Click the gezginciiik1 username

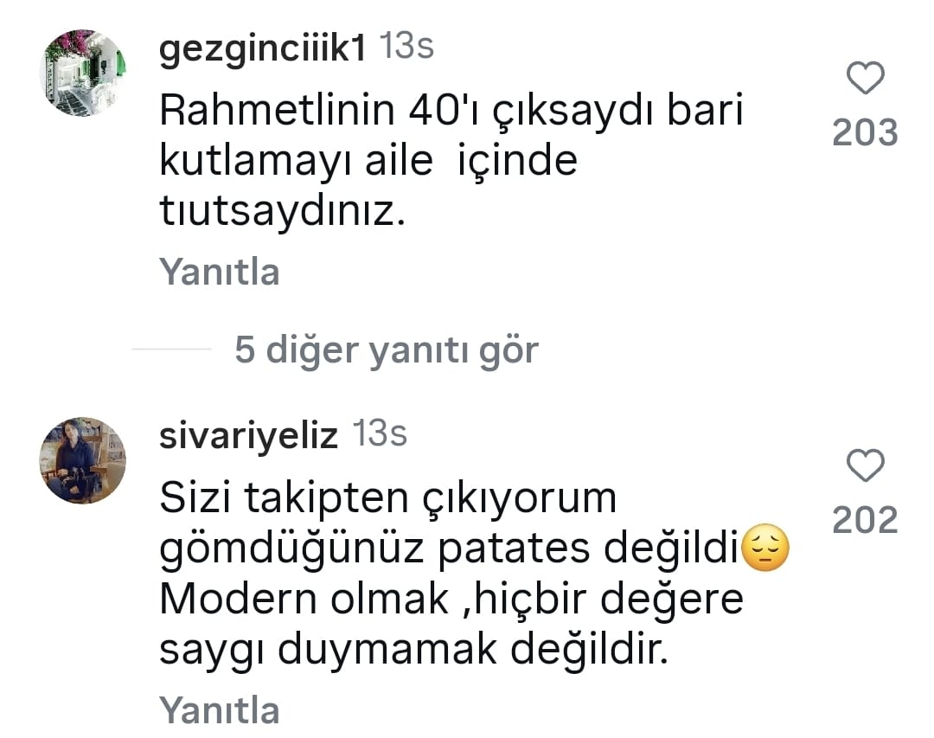click(262, 48)
